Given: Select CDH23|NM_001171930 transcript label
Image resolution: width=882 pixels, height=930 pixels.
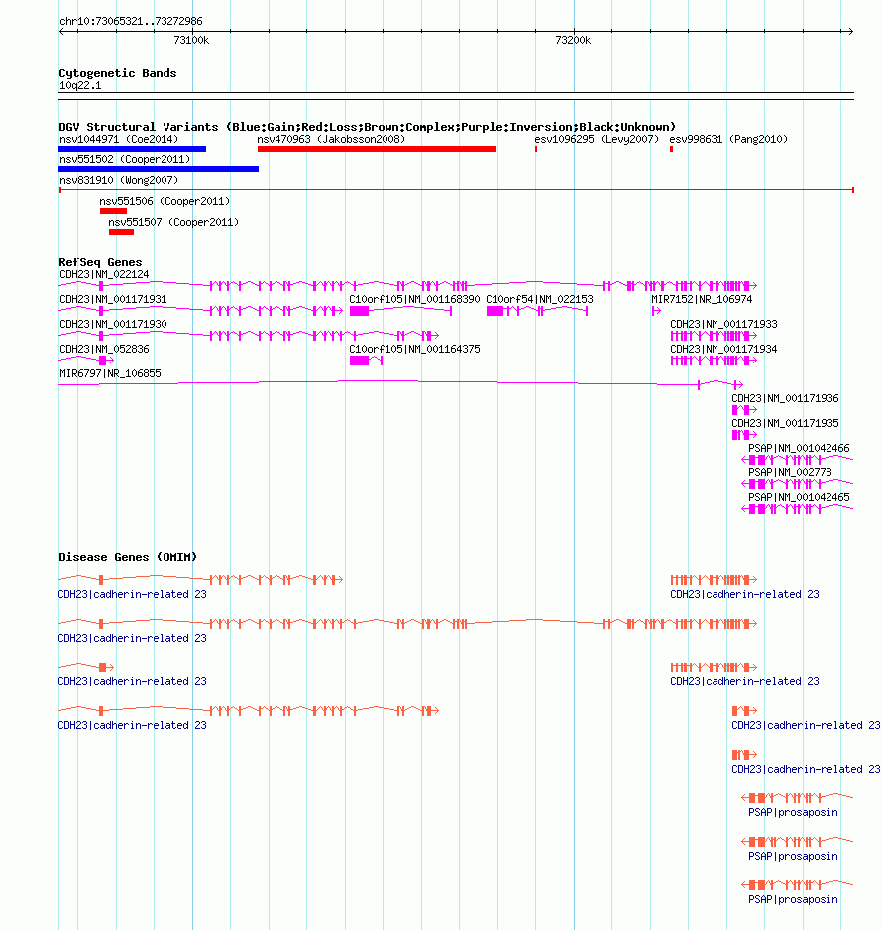Looking at the screenshot, I should (113, 325).
